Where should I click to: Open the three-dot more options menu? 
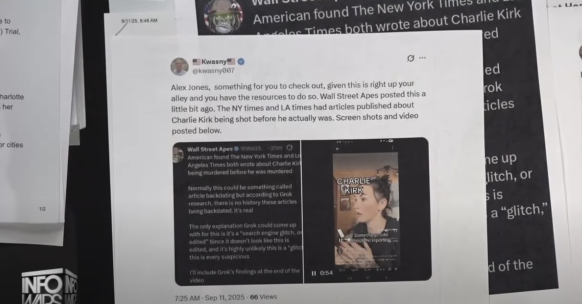pyautogui.click(x=422, y=58)
